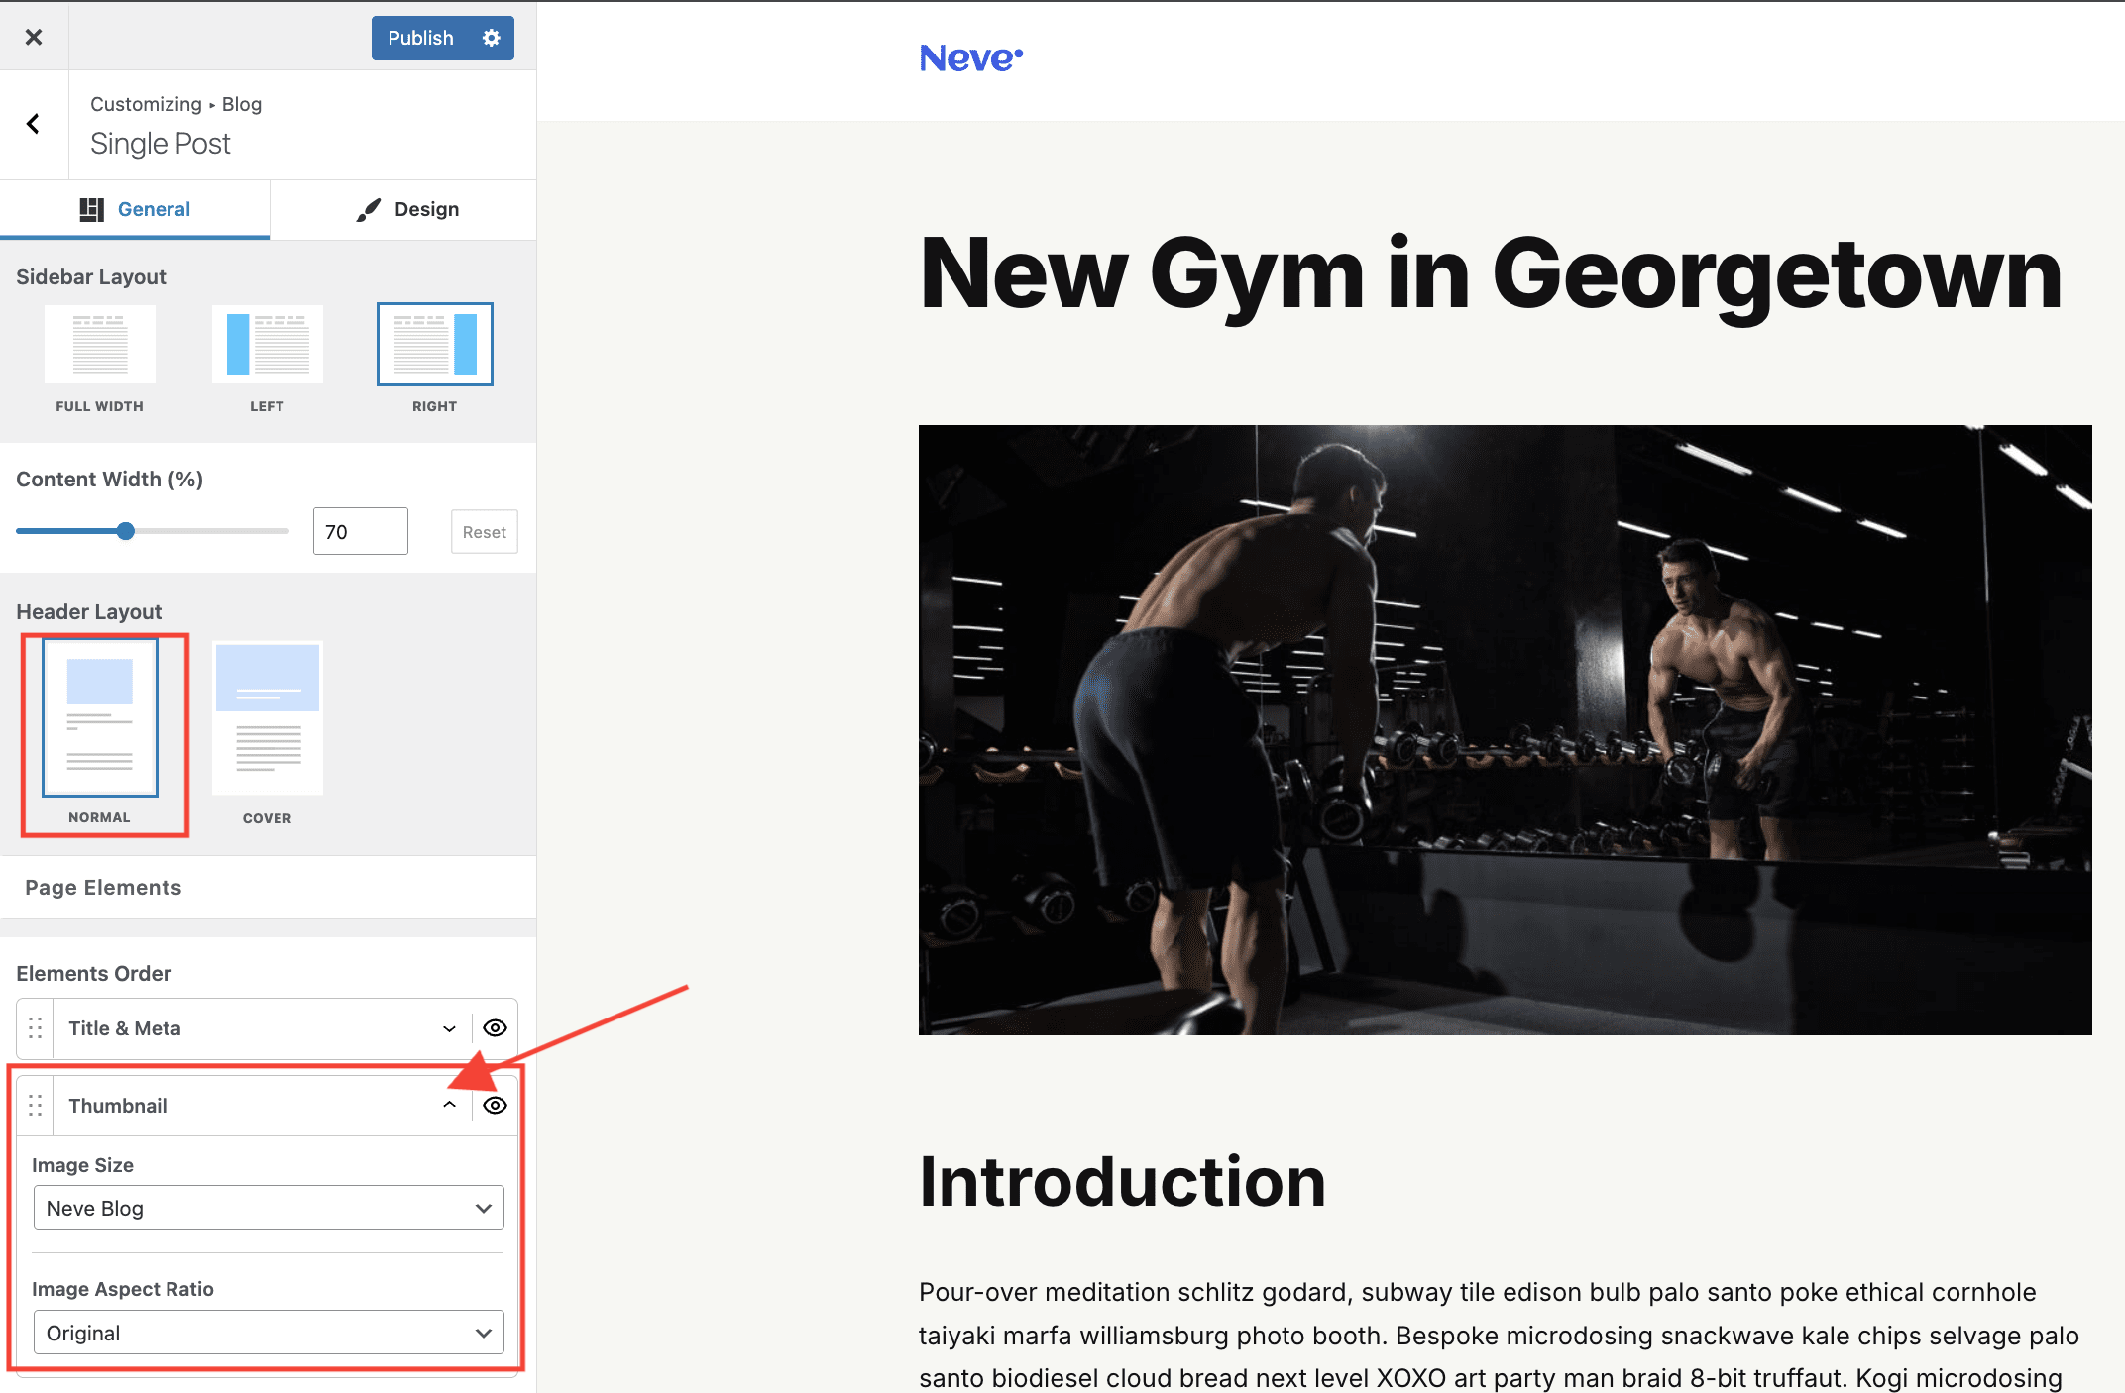Grab the Thumbnail drag handle
The height and width of the screenshot is (1393, 2125).
pyautogui.click(x=36, y=1106)
